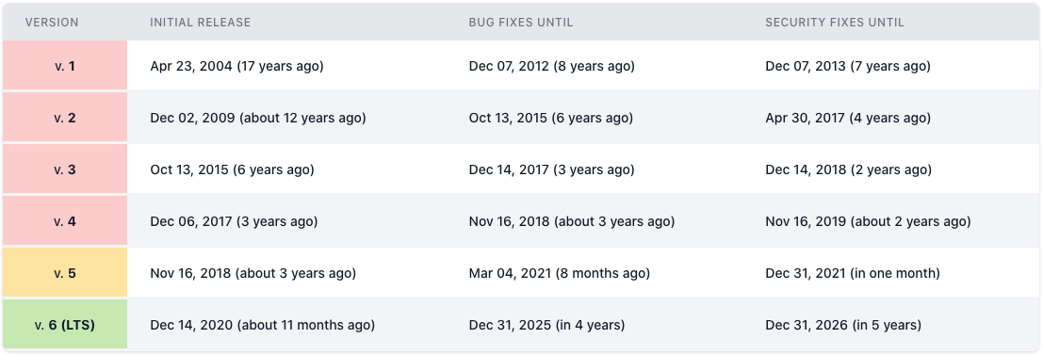
Task: Click the Dec 31, 2021 security fixes date
Action: coord(806,274)
